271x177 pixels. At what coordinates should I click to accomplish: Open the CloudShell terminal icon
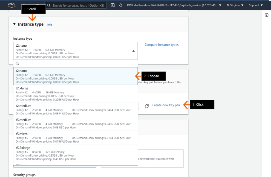[x=113, y=5]
